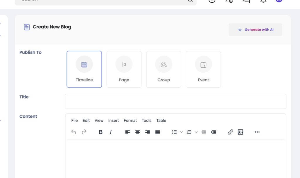Increase indent of the paragraph
The image size is (300, 178).
click(214, 132)
